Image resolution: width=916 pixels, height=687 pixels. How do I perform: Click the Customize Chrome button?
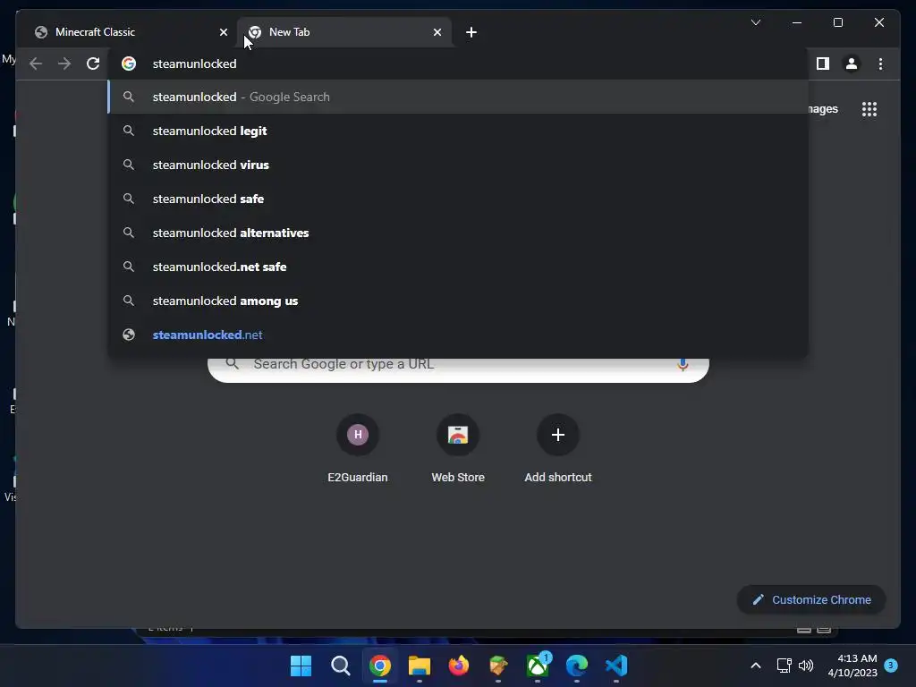[811, 600]
